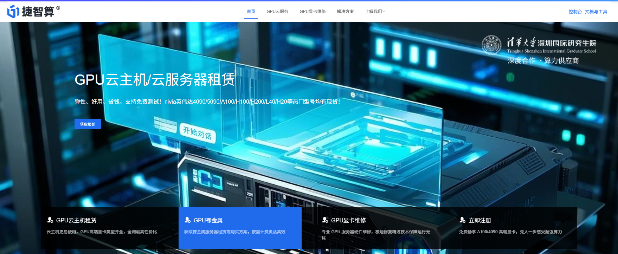Viewport: 618px width, 254px height.
Task: Open the 文档与工具 link
Action: click(x=596, y=12)
